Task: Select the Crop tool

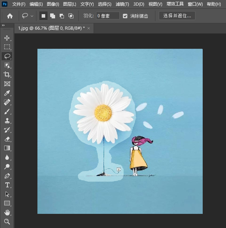Action: click(7, 75)
